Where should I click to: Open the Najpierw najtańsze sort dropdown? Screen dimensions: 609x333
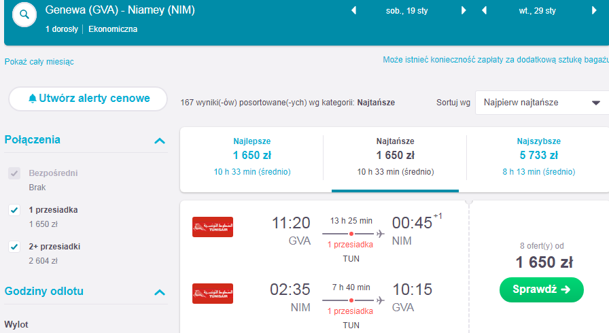point(542,103)
